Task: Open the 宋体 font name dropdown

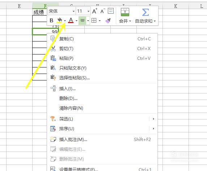Action: tap(73, 11)
